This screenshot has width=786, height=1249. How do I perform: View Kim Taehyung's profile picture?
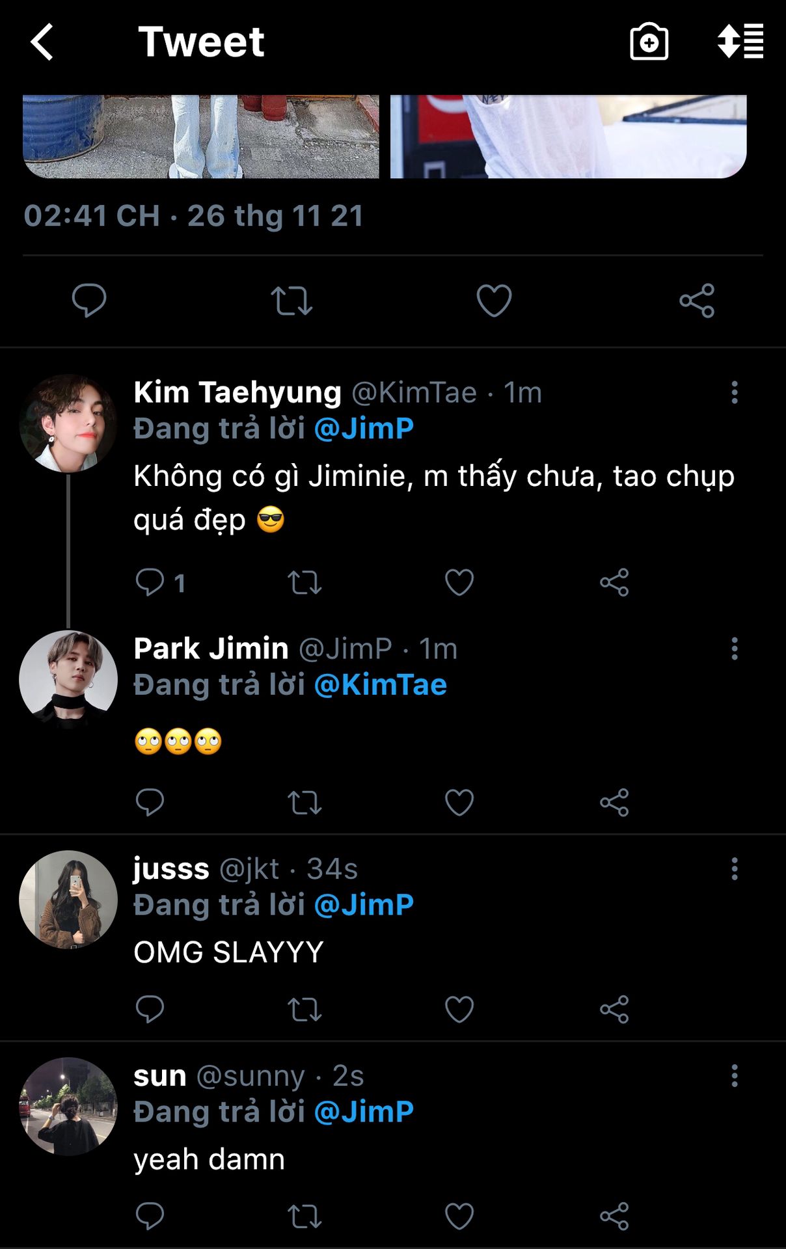point(68,423)
